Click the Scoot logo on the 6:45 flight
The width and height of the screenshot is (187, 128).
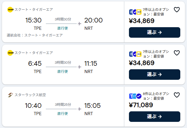click(11, 53)
